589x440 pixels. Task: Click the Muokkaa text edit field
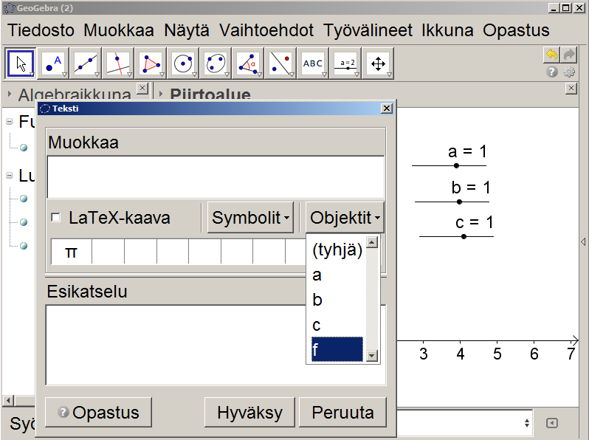click(x=216, y=177)
